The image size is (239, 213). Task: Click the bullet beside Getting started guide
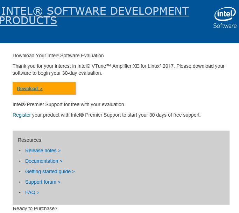click(20, 172)
